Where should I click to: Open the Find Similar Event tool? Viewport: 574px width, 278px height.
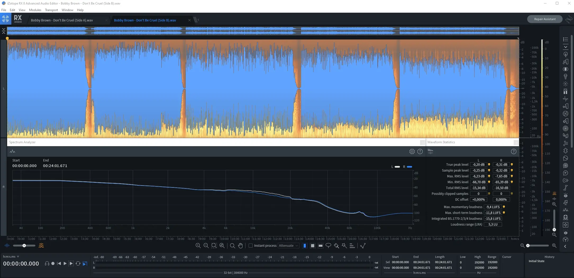coord(363,246)
